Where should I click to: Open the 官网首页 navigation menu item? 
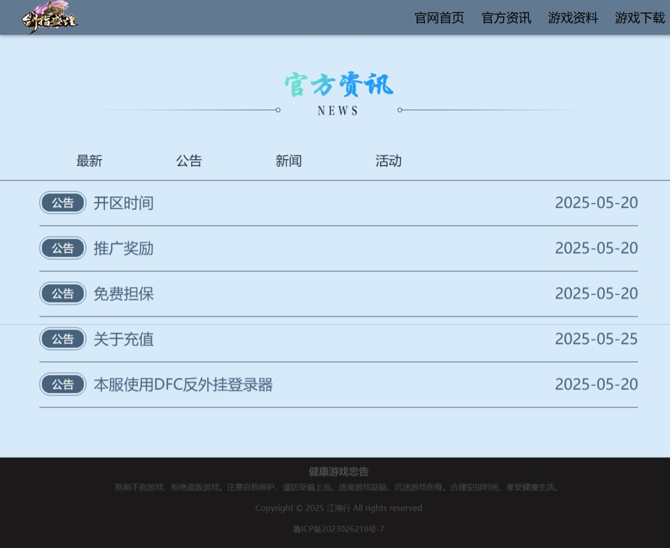439,18
